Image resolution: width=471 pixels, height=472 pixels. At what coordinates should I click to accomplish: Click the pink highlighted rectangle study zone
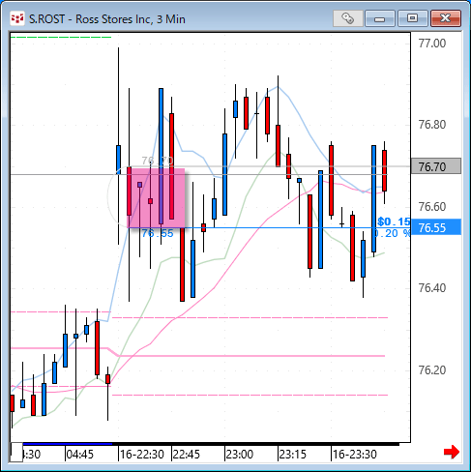click(156, 198)
